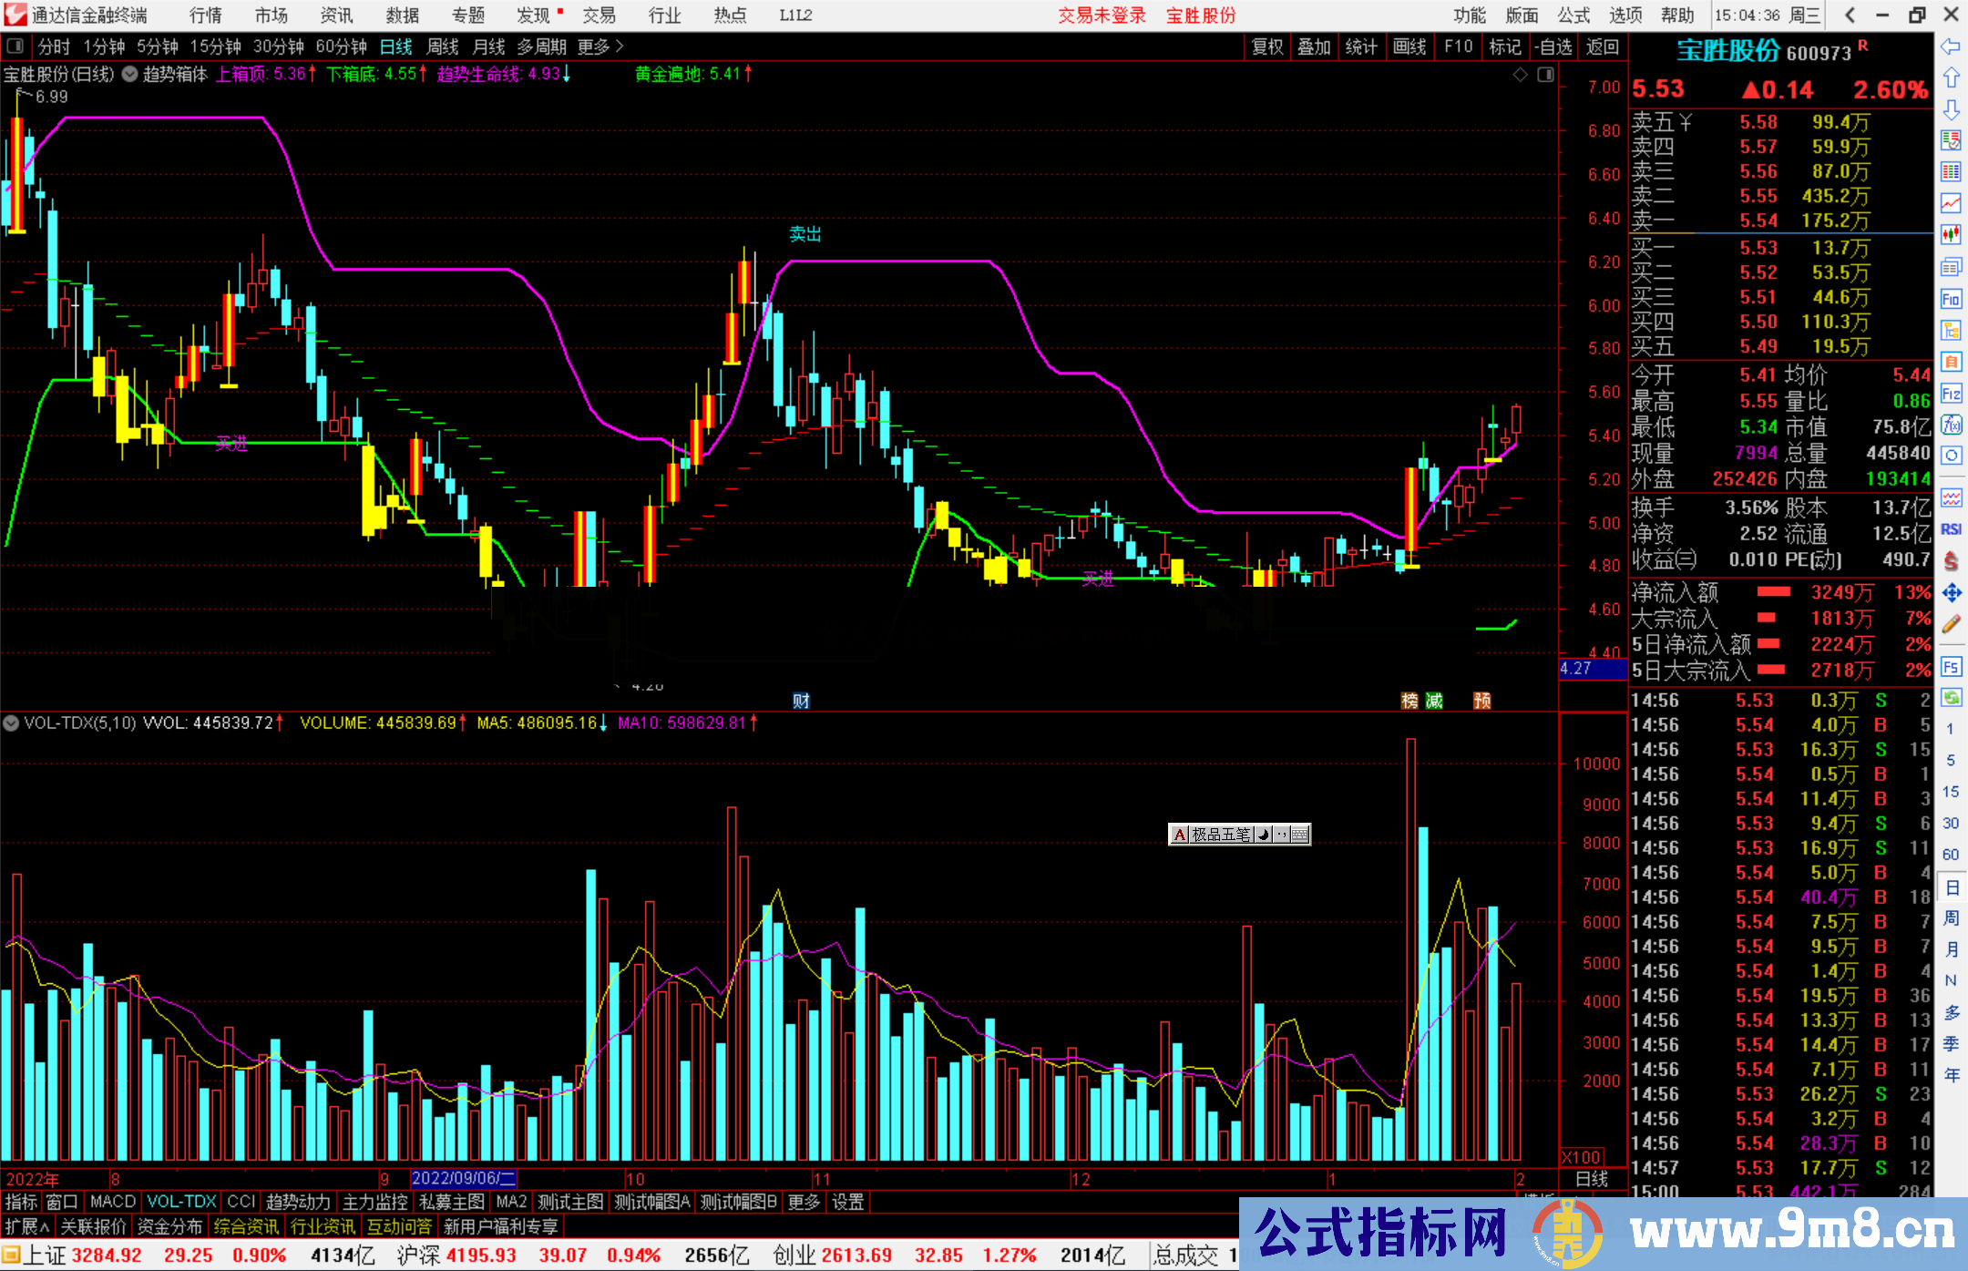Expand the VOL-TDX indicator dropdown arrow
Screen dimensions: 1968x1271
tap(11, 723)
